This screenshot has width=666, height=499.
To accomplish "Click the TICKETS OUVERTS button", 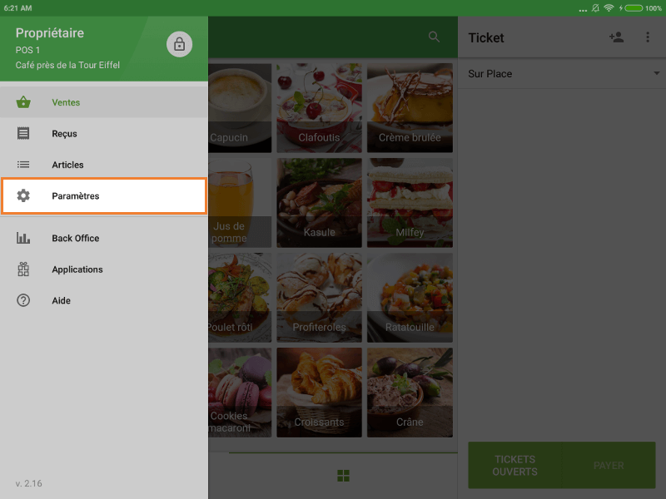I will pos(514,466).
